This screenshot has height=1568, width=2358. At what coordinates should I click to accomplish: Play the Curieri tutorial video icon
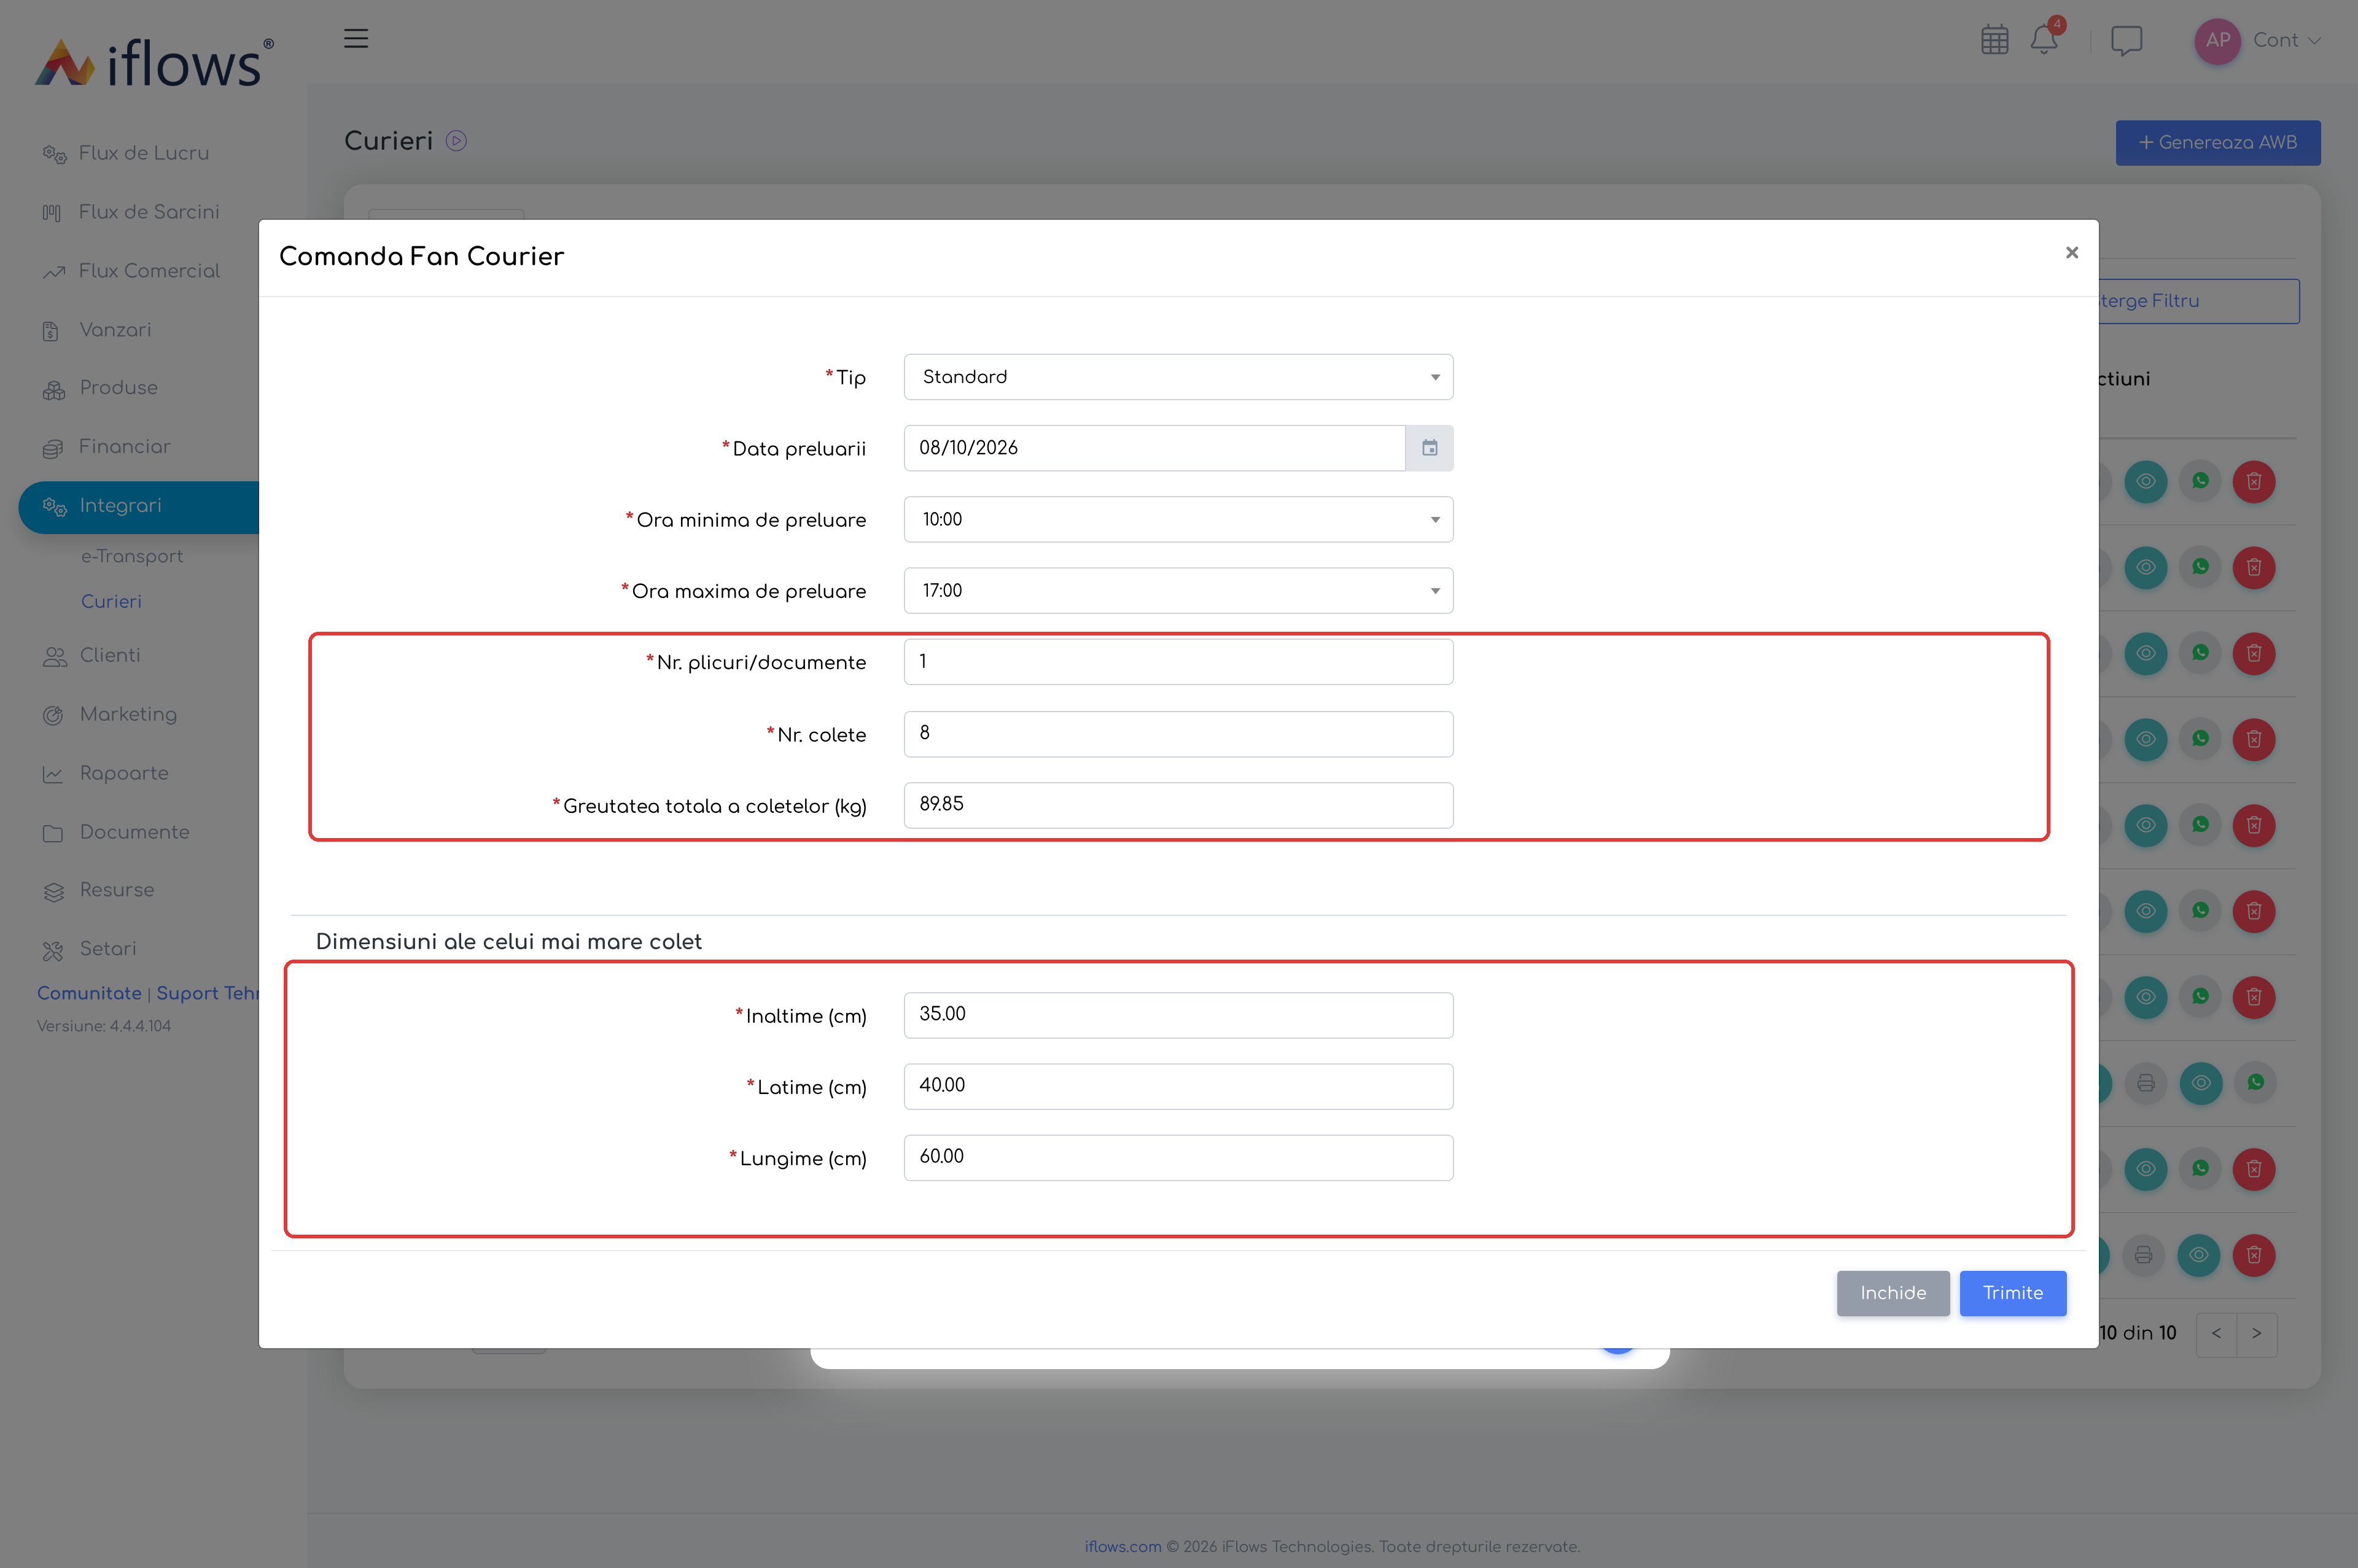456,141
